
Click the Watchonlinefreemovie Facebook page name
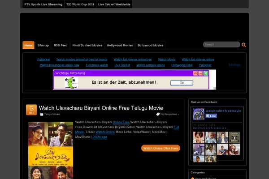pos(223,111)
